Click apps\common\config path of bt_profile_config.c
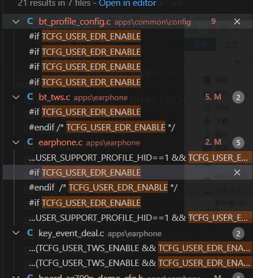 pos(153,22)
